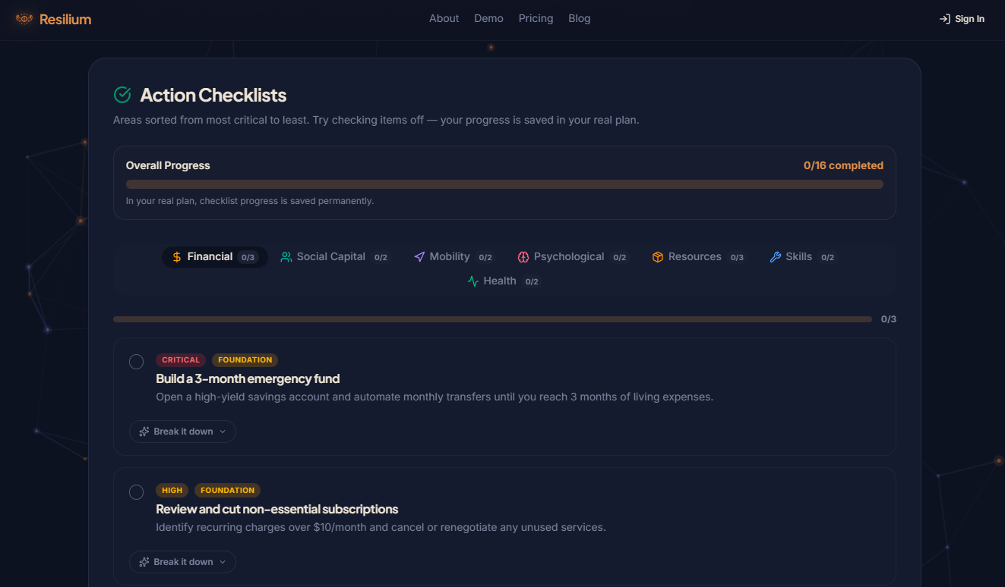This screenshot has height=587, width=1005.
Task: Click the Resources tab 0/3 count badge
Action: [x=737, y=257]
